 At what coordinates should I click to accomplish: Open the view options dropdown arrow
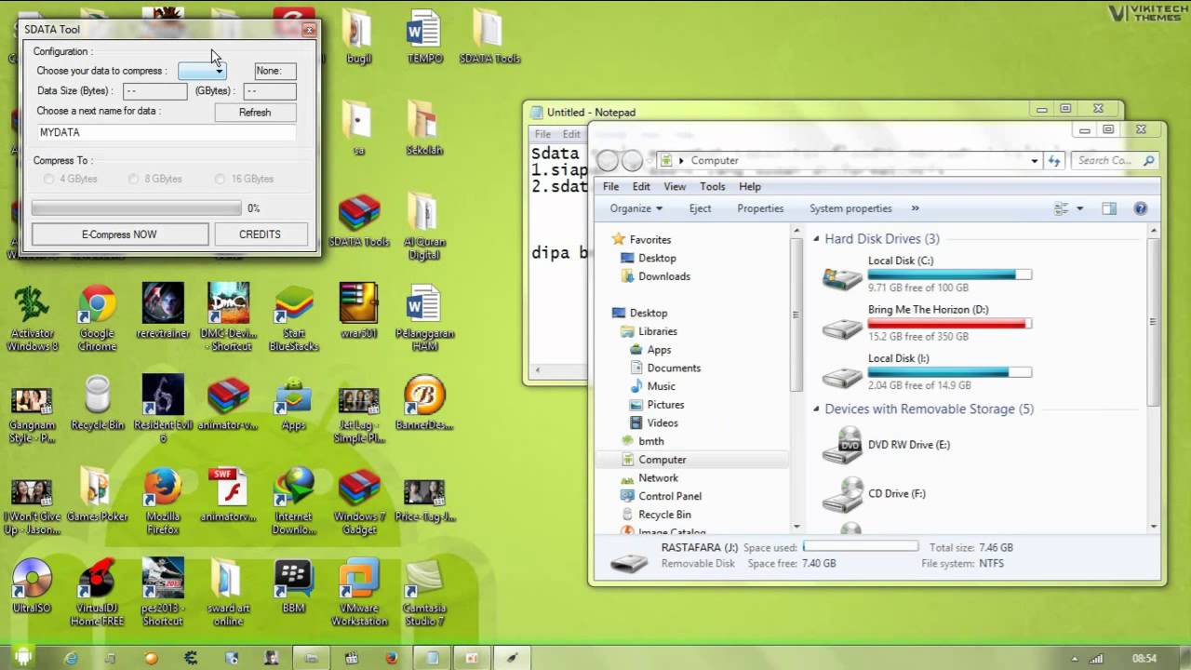(1079, 208)
